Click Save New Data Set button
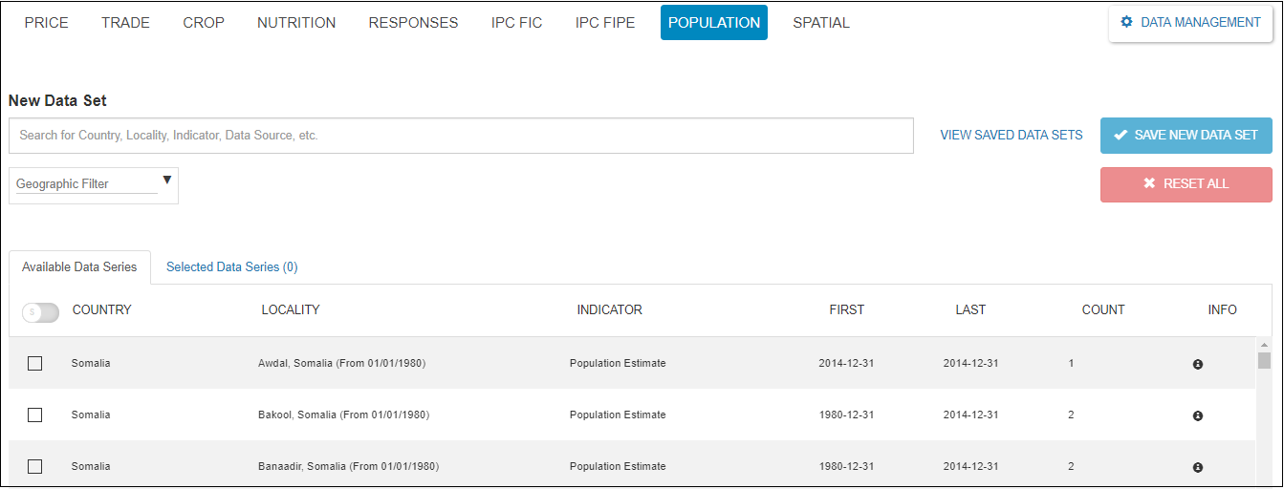This screenshot has height=489, width=1284. click(x=1186, y=136)
